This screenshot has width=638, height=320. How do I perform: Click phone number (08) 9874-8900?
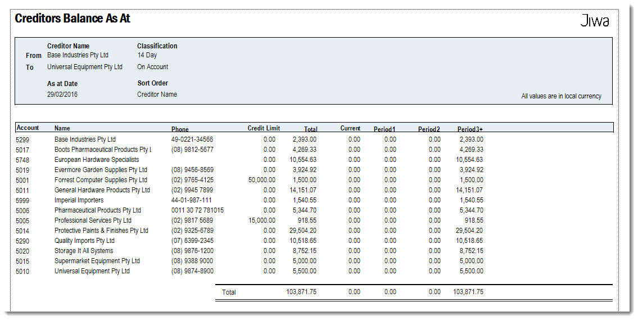coord(192,271)
